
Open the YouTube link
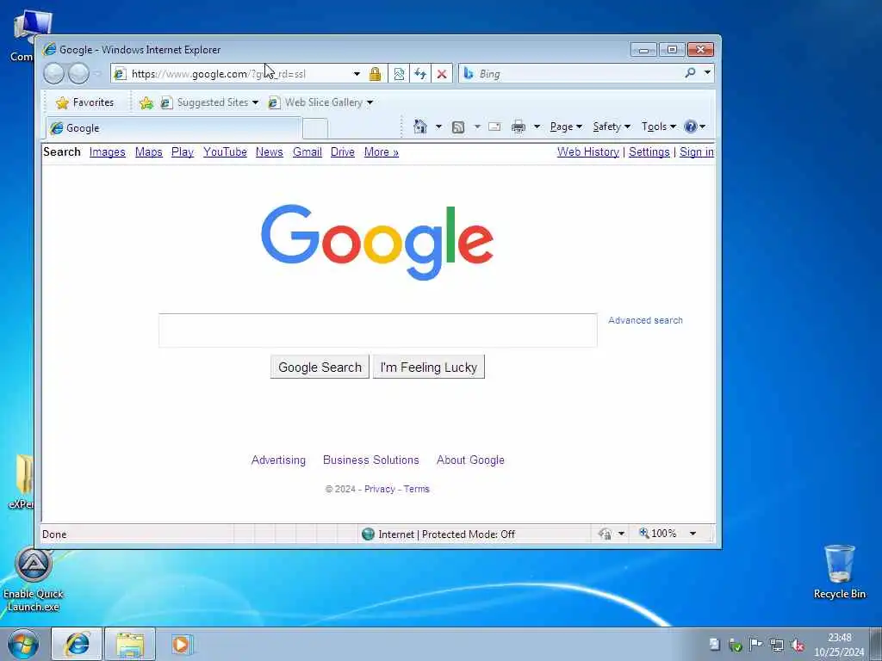click(225, 151)
